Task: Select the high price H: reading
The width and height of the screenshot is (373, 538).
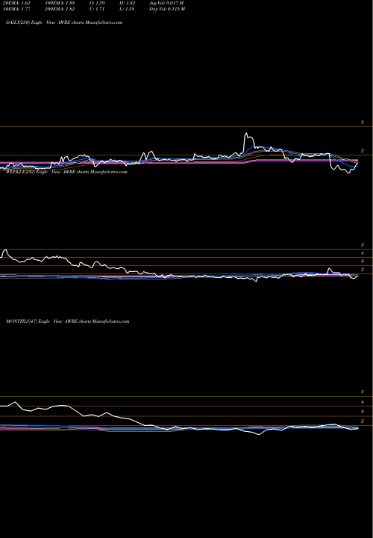Action: pyautogui.click(x=127, y=3)
